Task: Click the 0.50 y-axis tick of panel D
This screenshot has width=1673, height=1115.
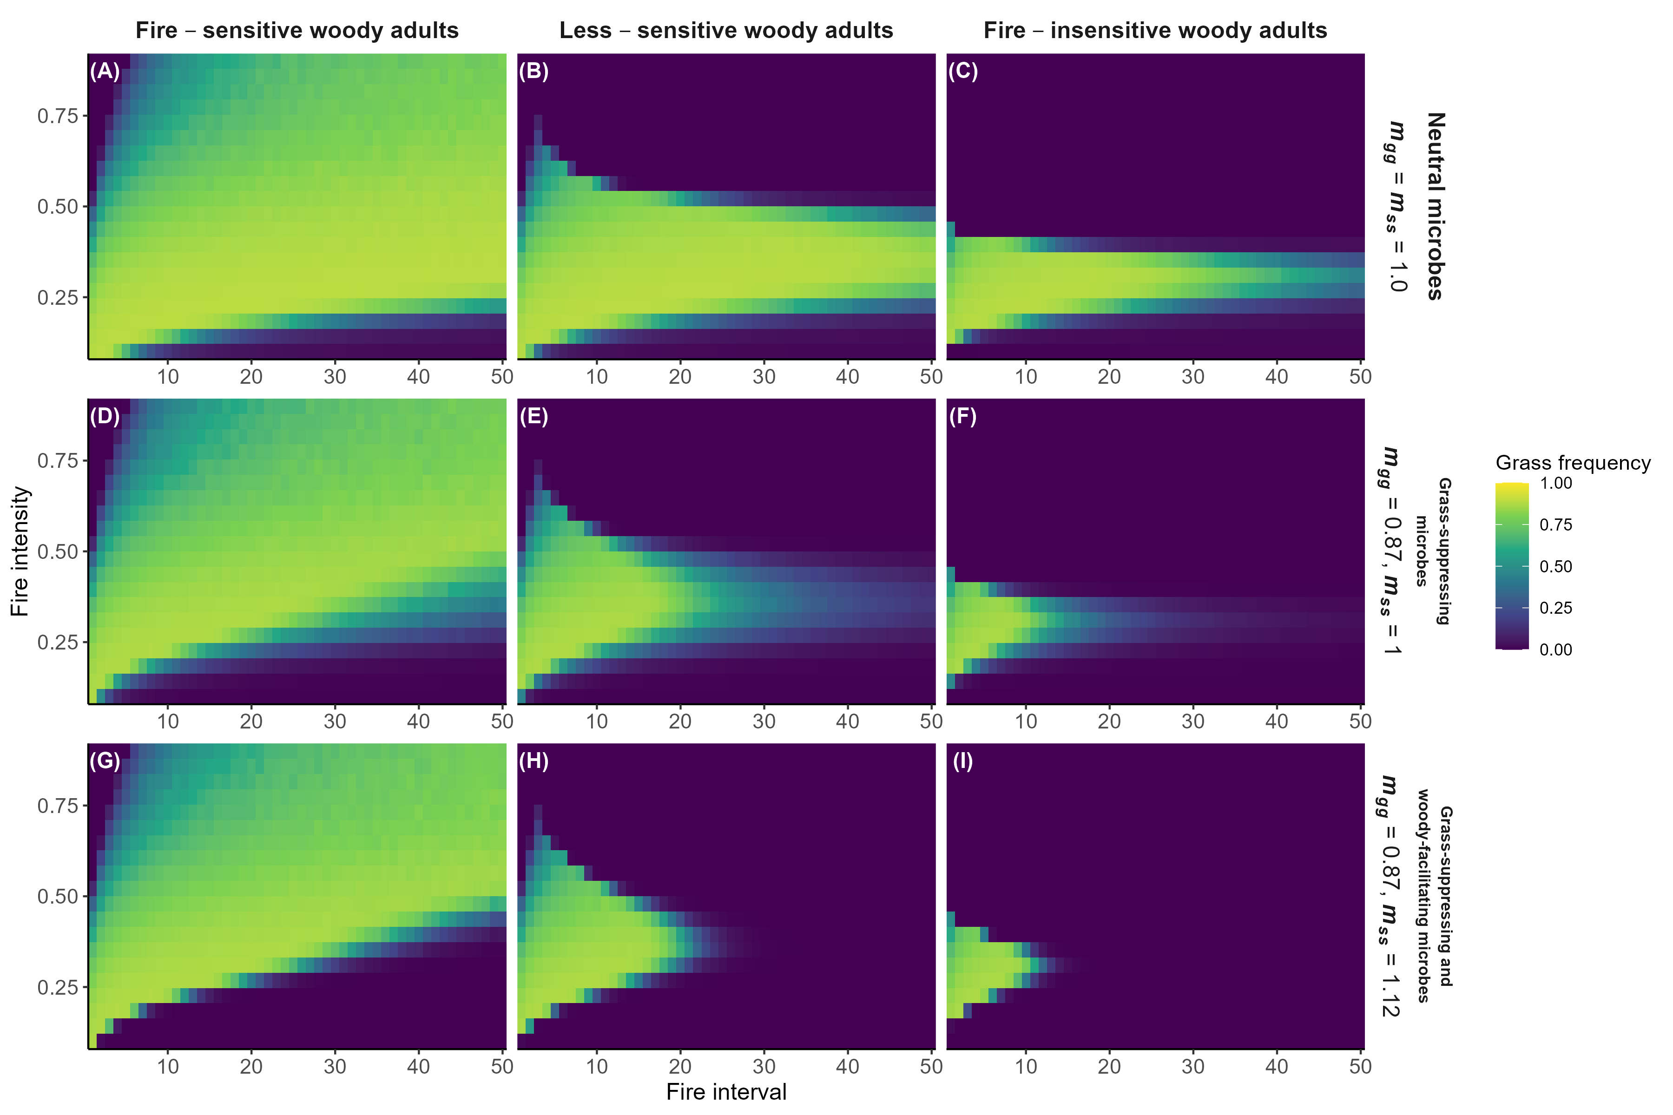Action: [x=57, y=552]
